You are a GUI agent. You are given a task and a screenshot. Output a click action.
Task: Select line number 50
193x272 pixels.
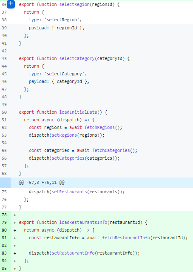[4, 112]
